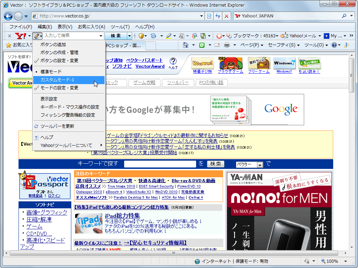Expand Yahoo!ツールバーについて submenu
Screen dimensions: 358x268
tap(69, 146)
